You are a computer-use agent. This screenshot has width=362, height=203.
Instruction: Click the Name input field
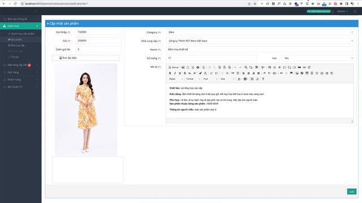coord(260,50)
